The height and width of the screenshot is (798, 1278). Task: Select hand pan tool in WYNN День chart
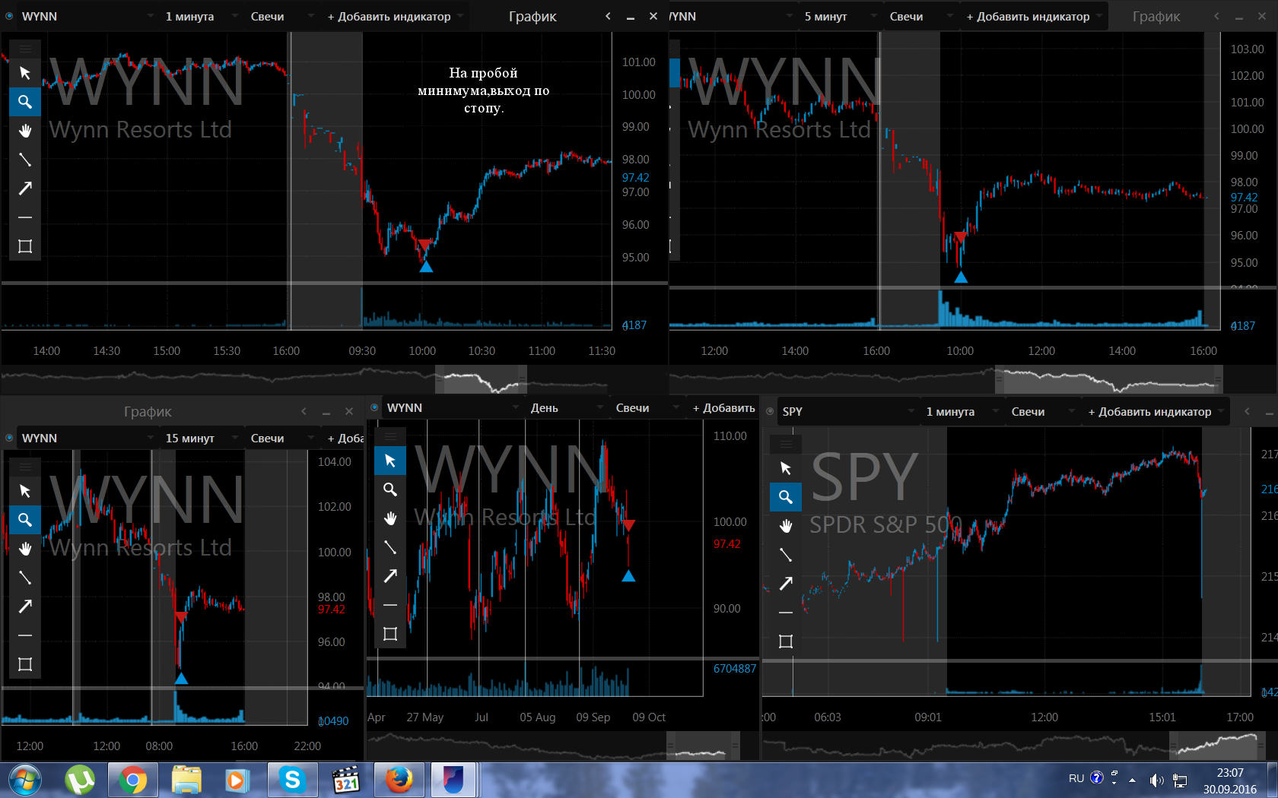(390, 518)
